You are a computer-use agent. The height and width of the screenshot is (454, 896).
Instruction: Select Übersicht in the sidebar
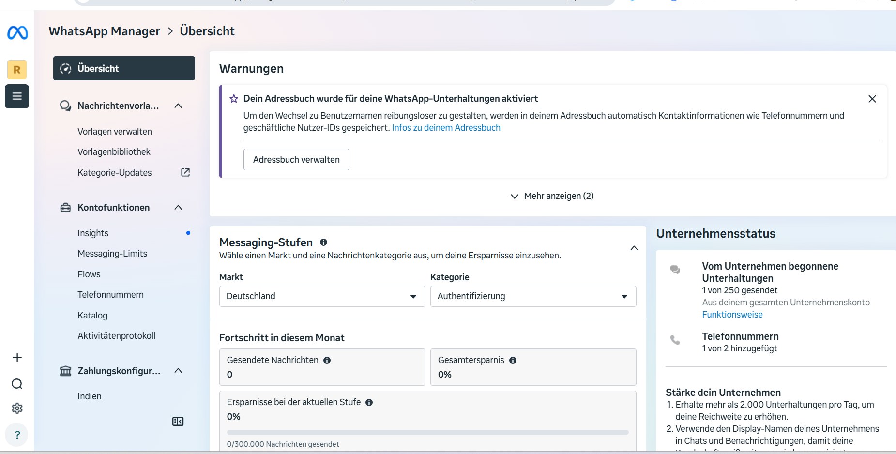[x=124, y=68]
